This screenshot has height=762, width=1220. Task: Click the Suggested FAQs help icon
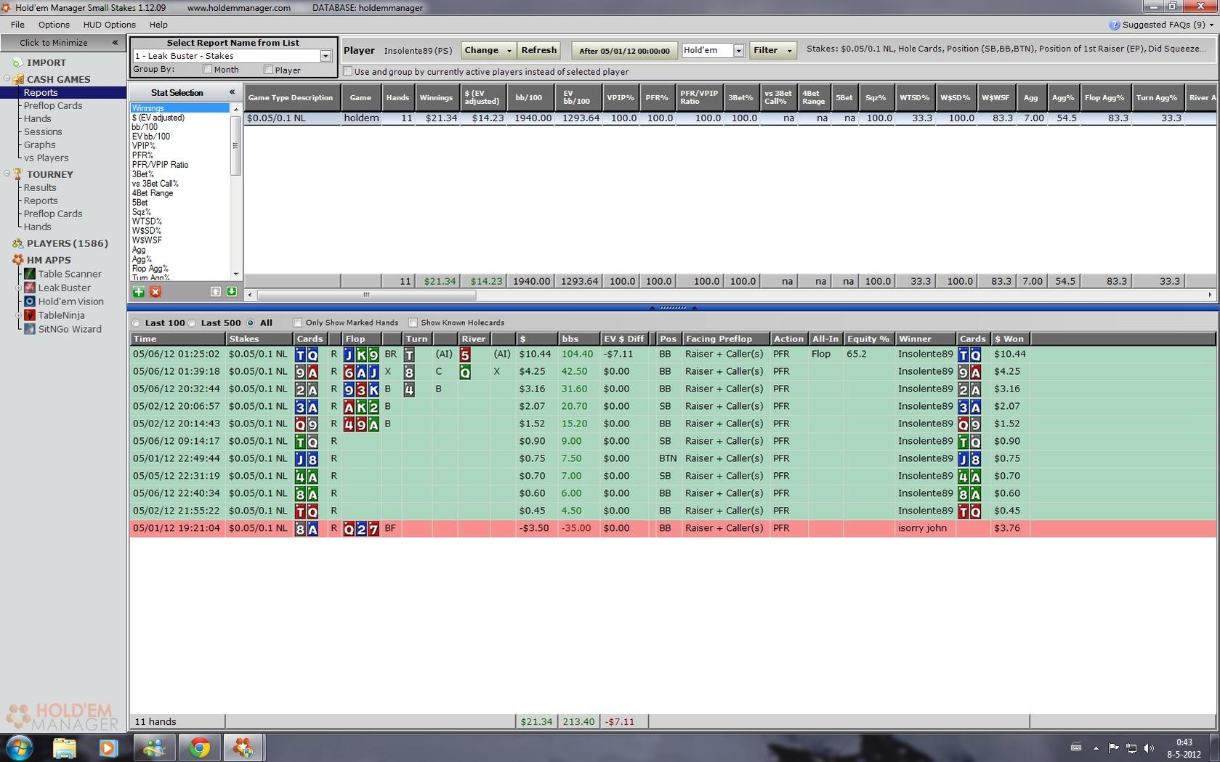pos(1114,25)
